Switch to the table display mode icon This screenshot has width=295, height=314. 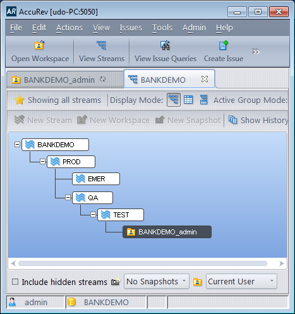click(x=188, y=100)
